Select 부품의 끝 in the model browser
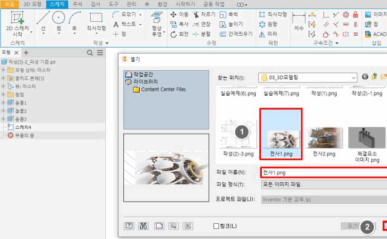Viewport: 387px width, 239px height. (x=24, y=136)
